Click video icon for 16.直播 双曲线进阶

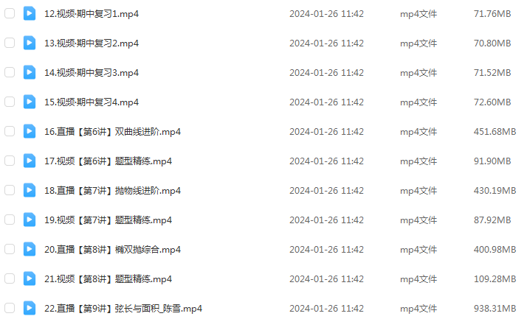click(30, 131)
